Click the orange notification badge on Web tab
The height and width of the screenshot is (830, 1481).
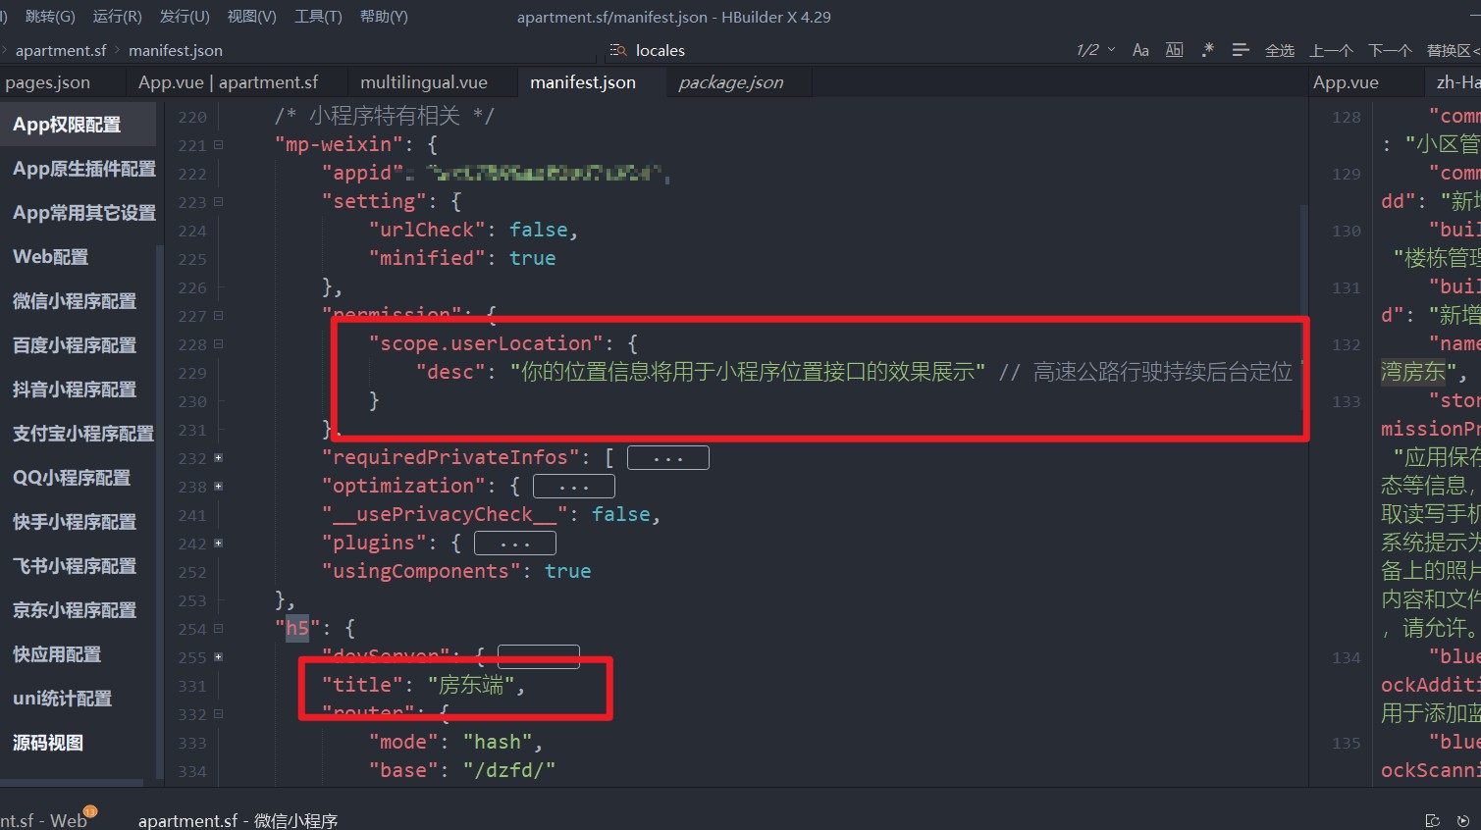click(x=90, y=811)
